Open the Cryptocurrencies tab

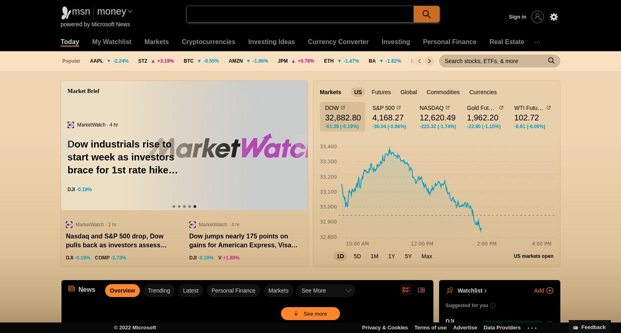click(208, 42)
